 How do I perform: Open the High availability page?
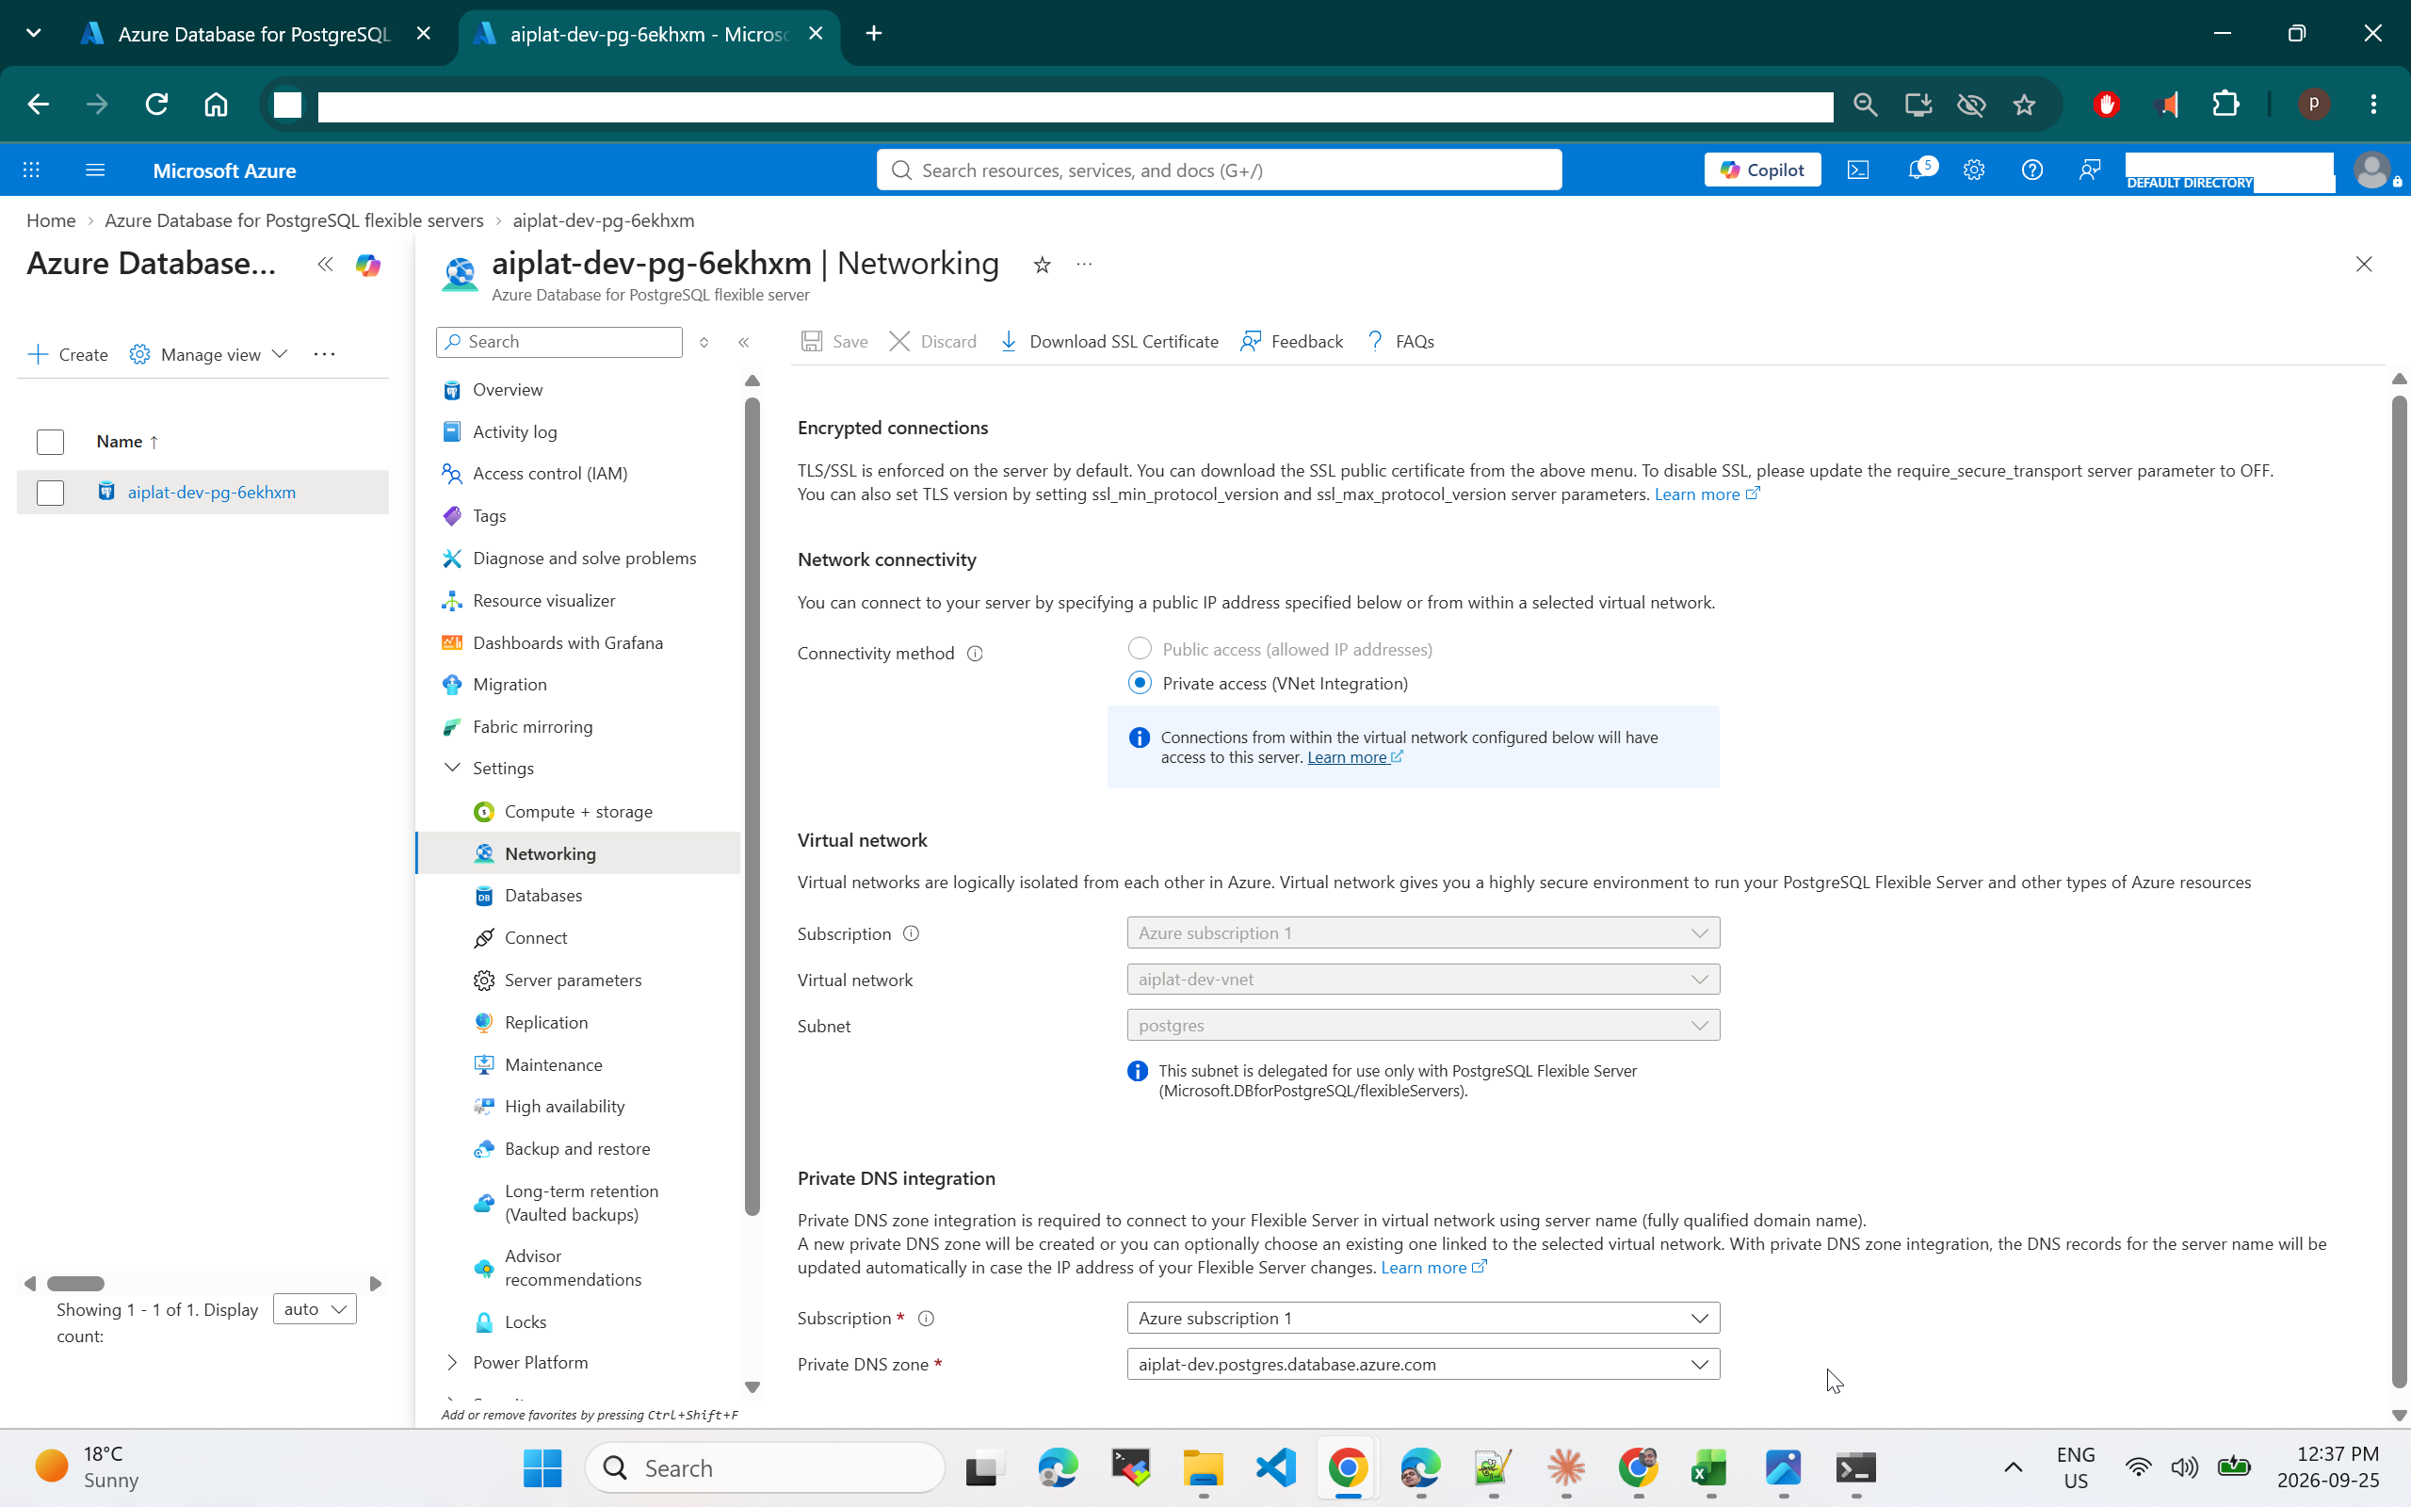click(564, 1107)
